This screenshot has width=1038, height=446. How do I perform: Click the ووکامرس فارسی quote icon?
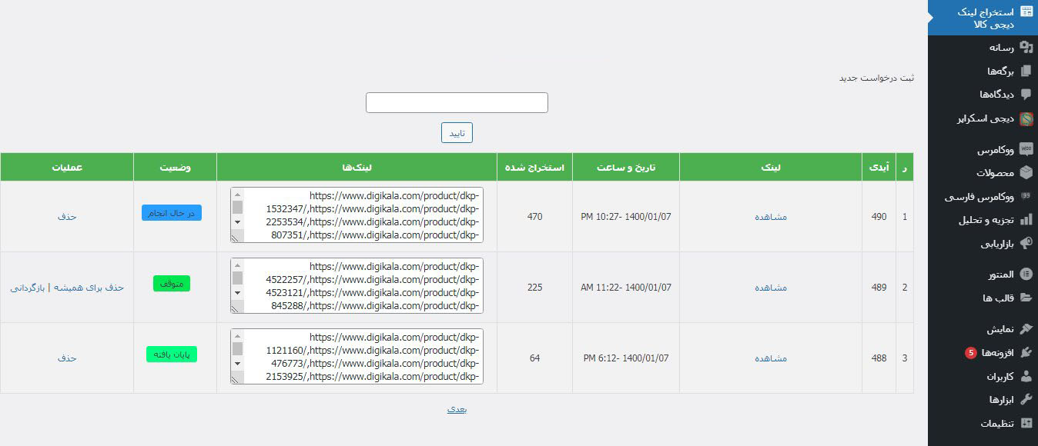(1026, 196)
